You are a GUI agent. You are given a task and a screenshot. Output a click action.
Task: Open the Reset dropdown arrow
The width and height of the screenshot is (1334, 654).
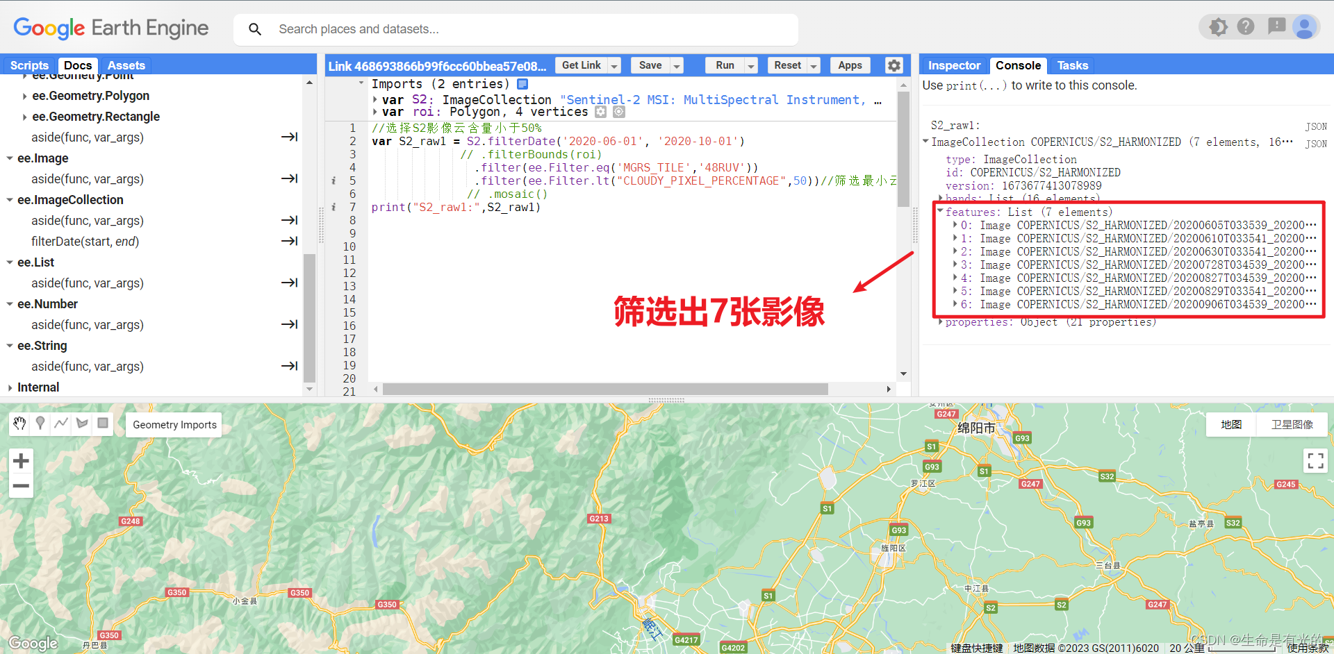tap(814, 65)
